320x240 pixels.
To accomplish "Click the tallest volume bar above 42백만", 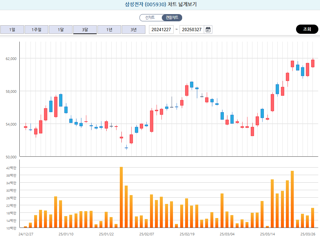I will [121, 197].
